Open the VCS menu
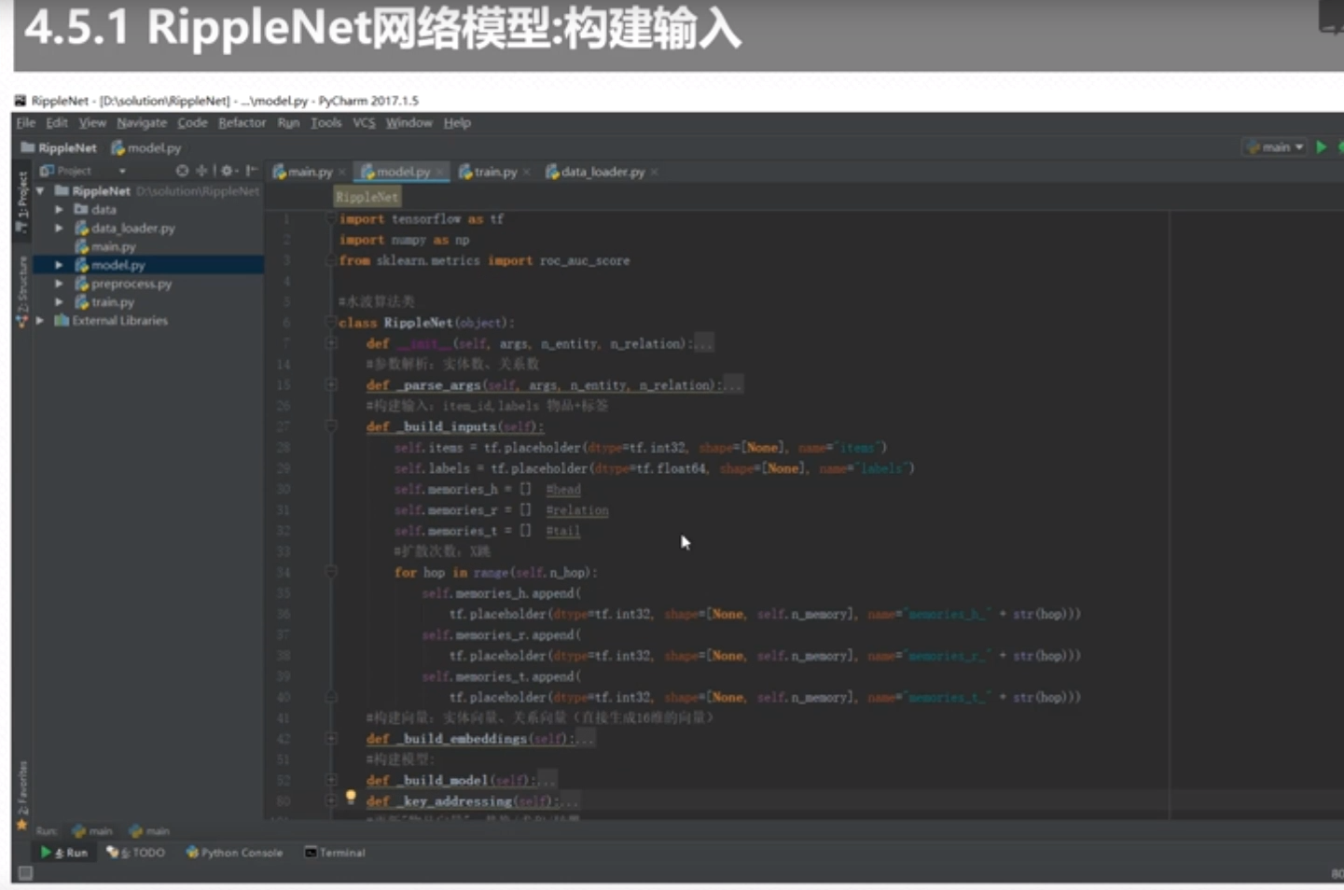This screenshot has width=1344, height=890. coord(364,123)
